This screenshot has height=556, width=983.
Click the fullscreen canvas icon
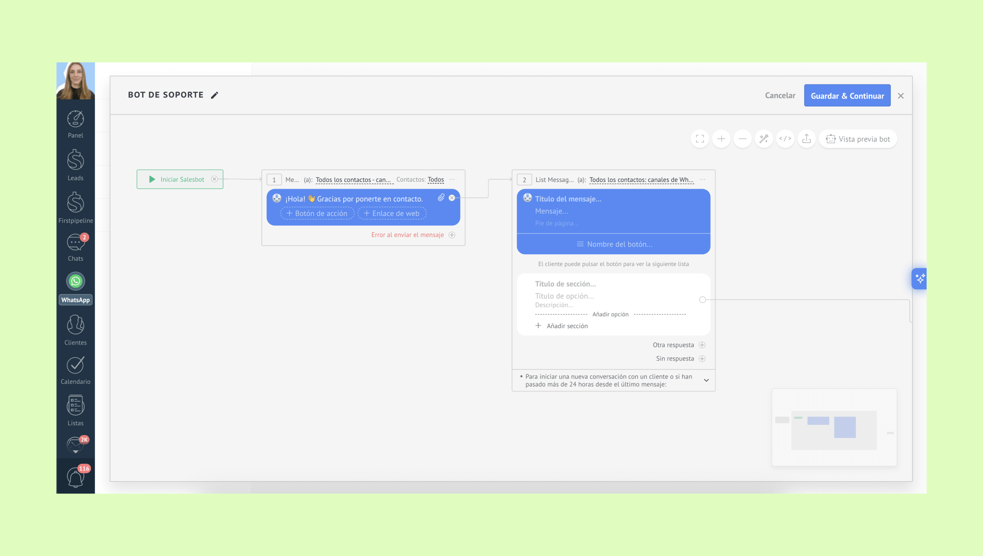700,139
